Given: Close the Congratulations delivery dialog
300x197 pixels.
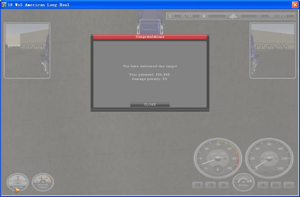Looking at the screenshot, I should click(x=150, y=105).
